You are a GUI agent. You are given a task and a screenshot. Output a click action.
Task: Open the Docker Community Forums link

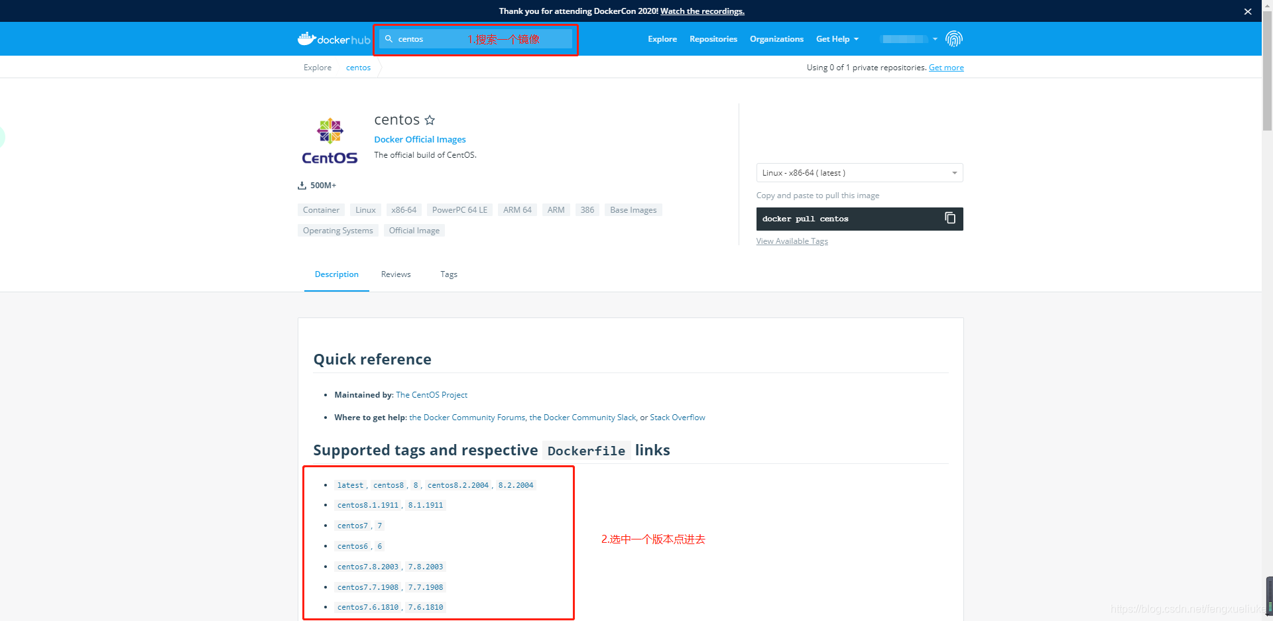click(x=467, y=418)
